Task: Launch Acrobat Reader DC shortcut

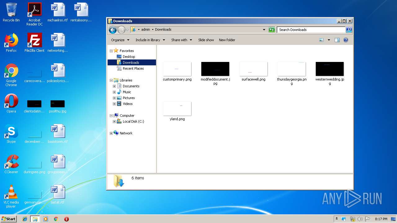Action: click(34, 14)
